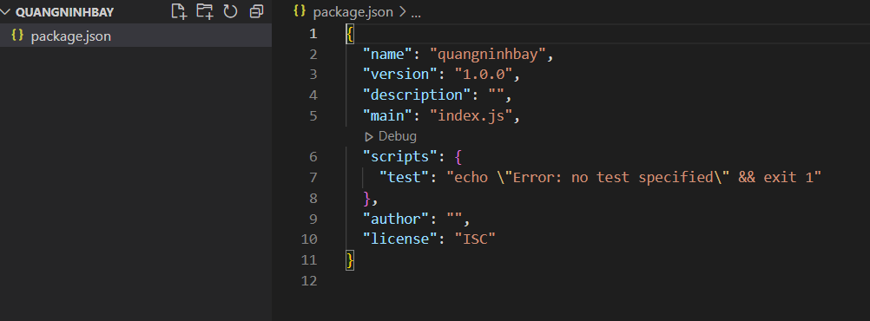Click the "quangninhbay" value in the editor
Viewport: 870px width, 321px height.
click(489, 55)
